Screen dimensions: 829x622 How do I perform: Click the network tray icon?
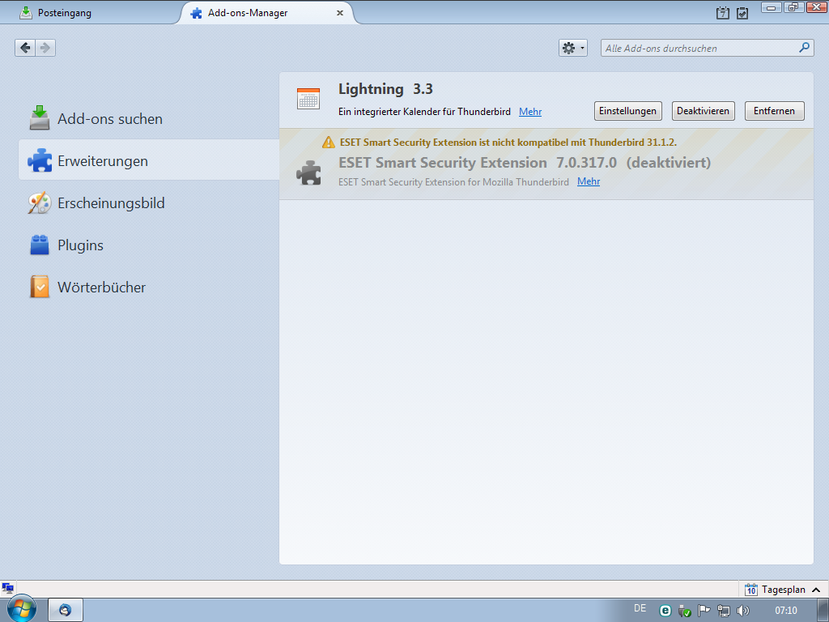point(723,611)
